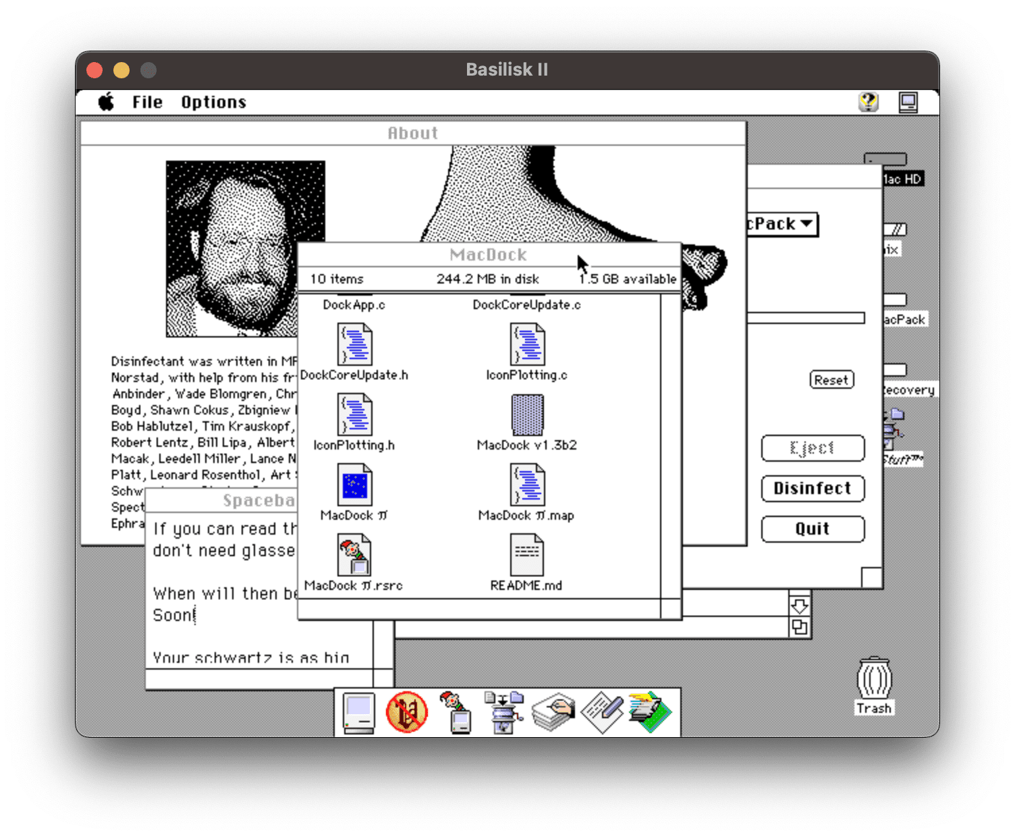
Task: Click the About window title bar
Action: (x=413, y=133)
